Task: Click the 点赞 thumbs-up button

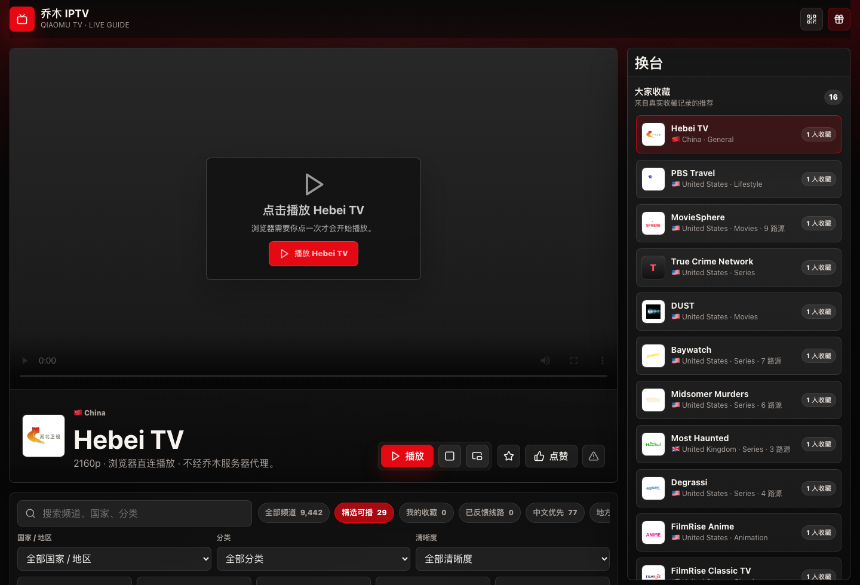Action: coord(551,456)
